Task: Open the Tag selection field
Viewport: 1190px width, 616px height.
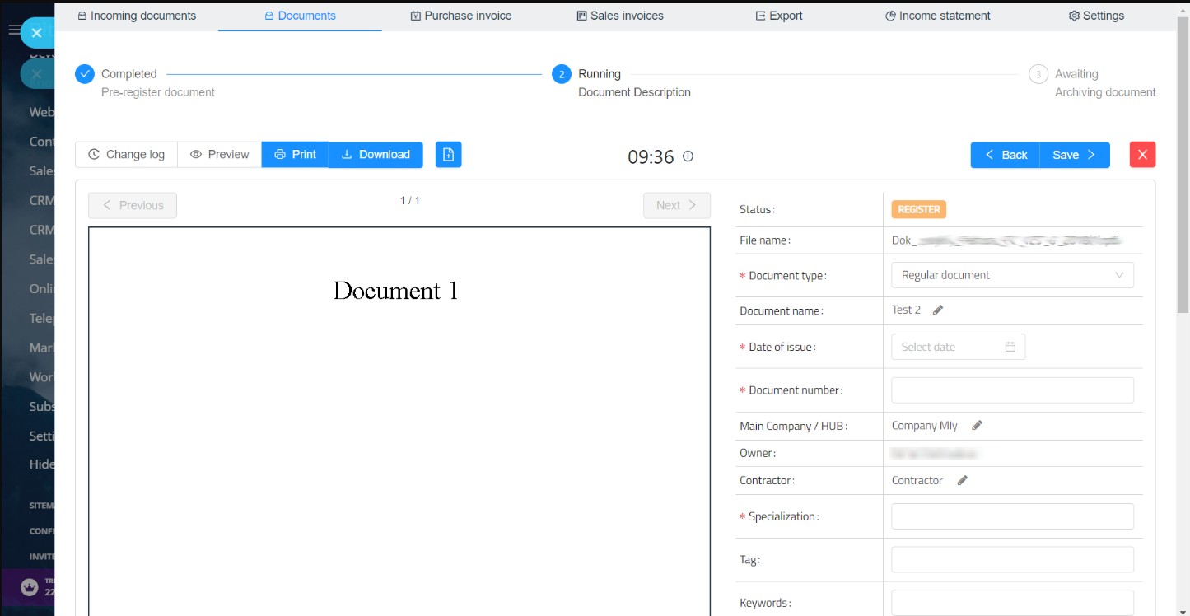Action: (1012, 559)
